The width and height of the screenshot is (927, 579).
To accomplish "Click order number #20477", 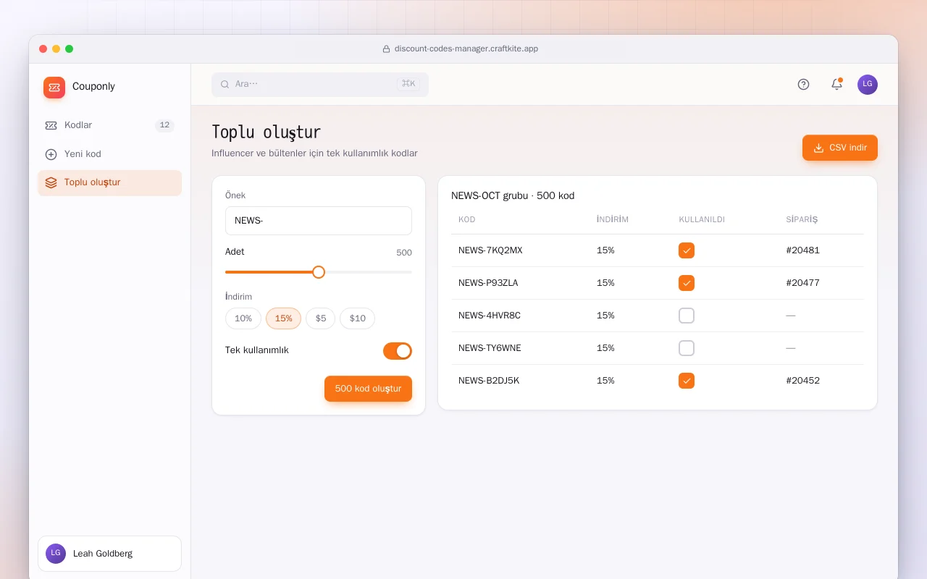I will click(802, 283).
